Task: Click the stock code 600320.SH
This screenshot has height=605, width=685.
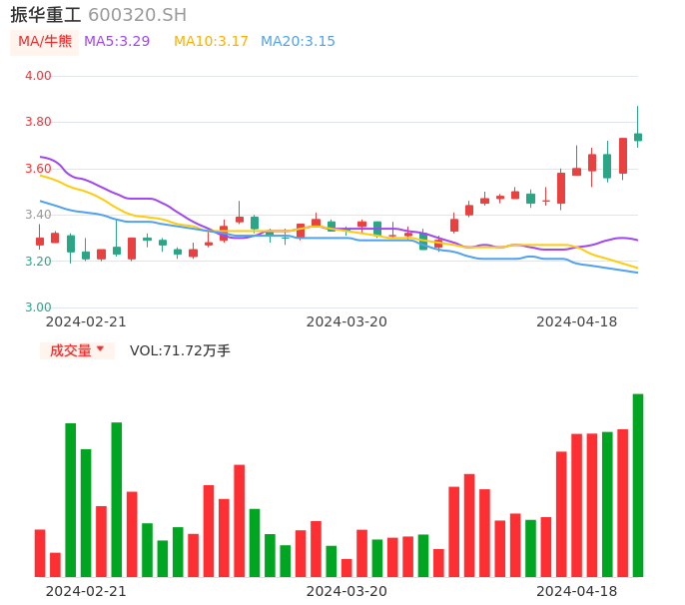Action: (137, 15)
